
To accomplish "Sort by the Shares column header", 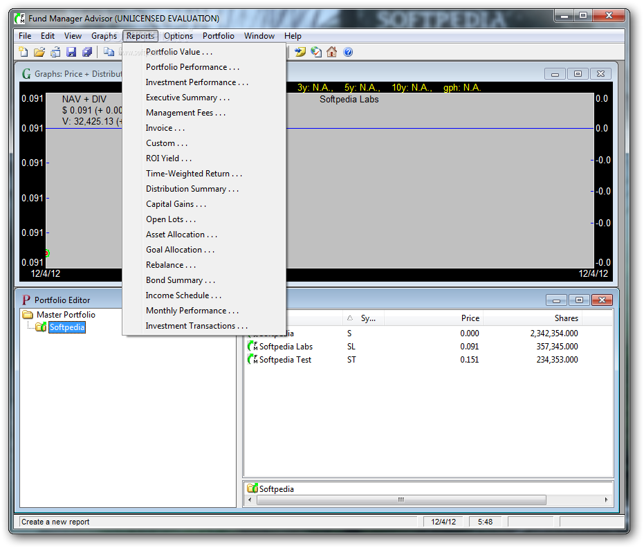I will pyautogui.click(x=533, y=318).
